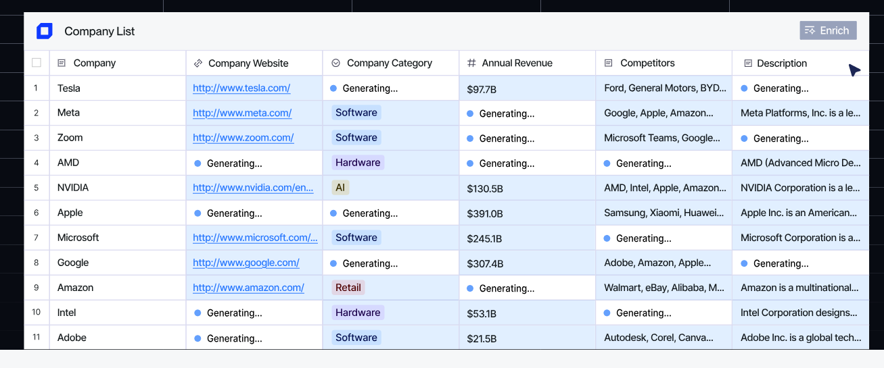
Task: Select the Description column header
Action: 801,63
